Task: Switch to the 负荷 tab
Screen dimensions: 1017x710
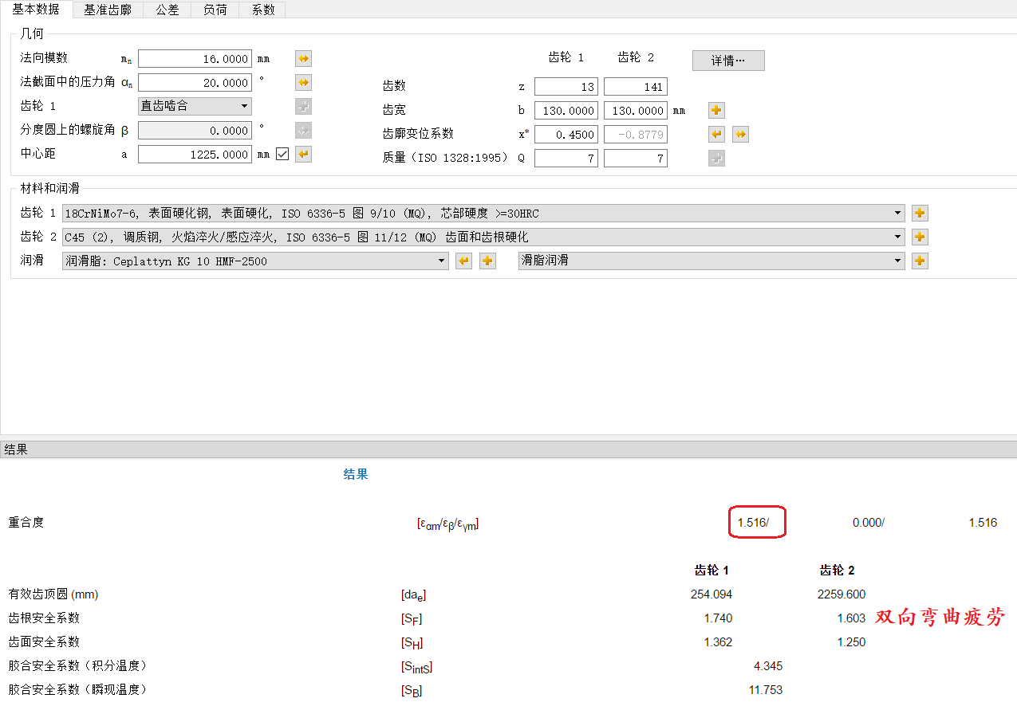Action: click(215, 10)
